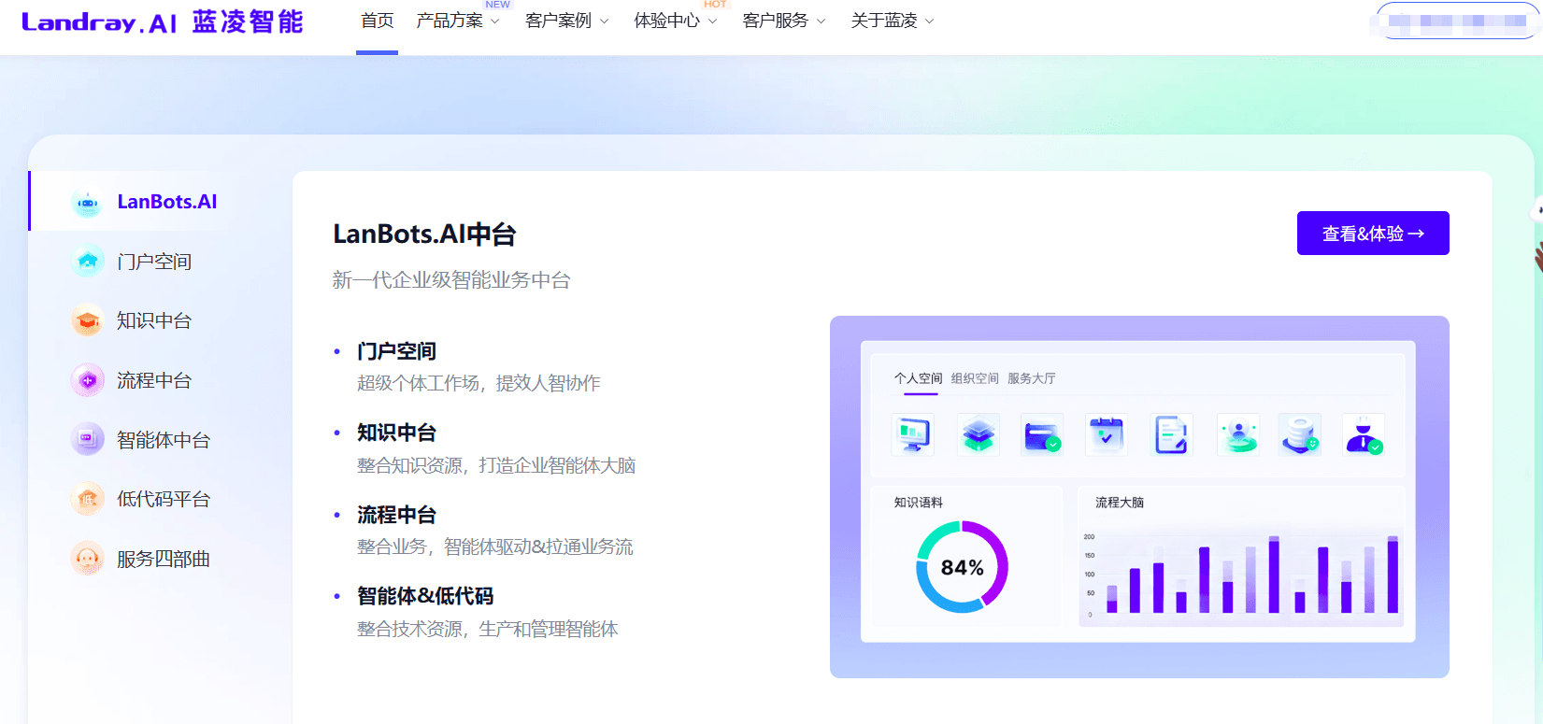
Task: Click the LanBots.AI中台 heading
Action: pyautogui.click(x=424, y=234)
